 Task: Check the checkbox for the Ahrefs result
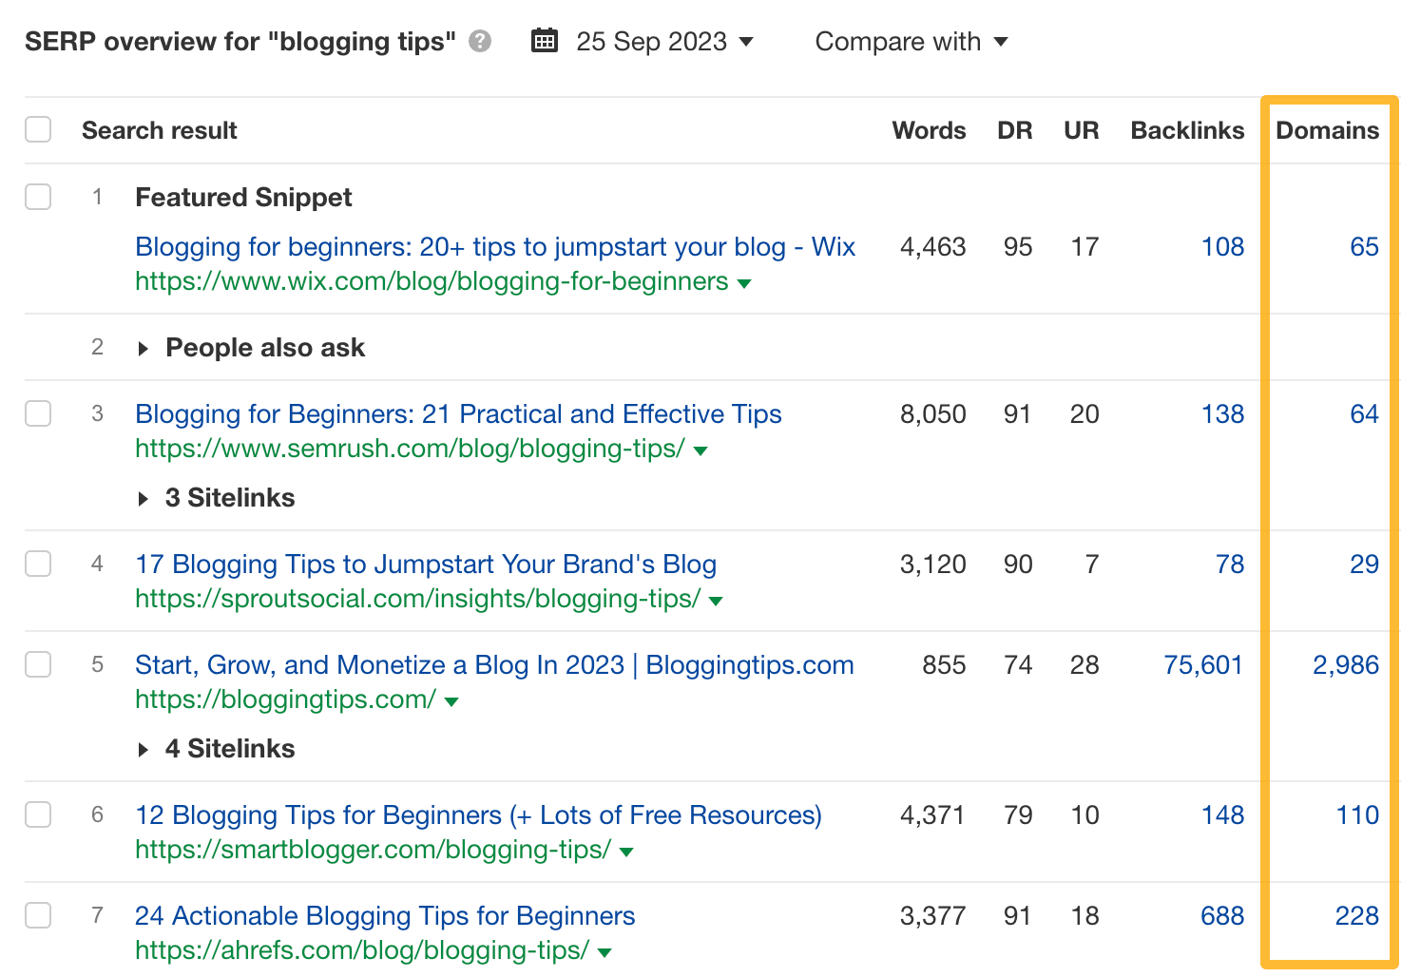38,915
